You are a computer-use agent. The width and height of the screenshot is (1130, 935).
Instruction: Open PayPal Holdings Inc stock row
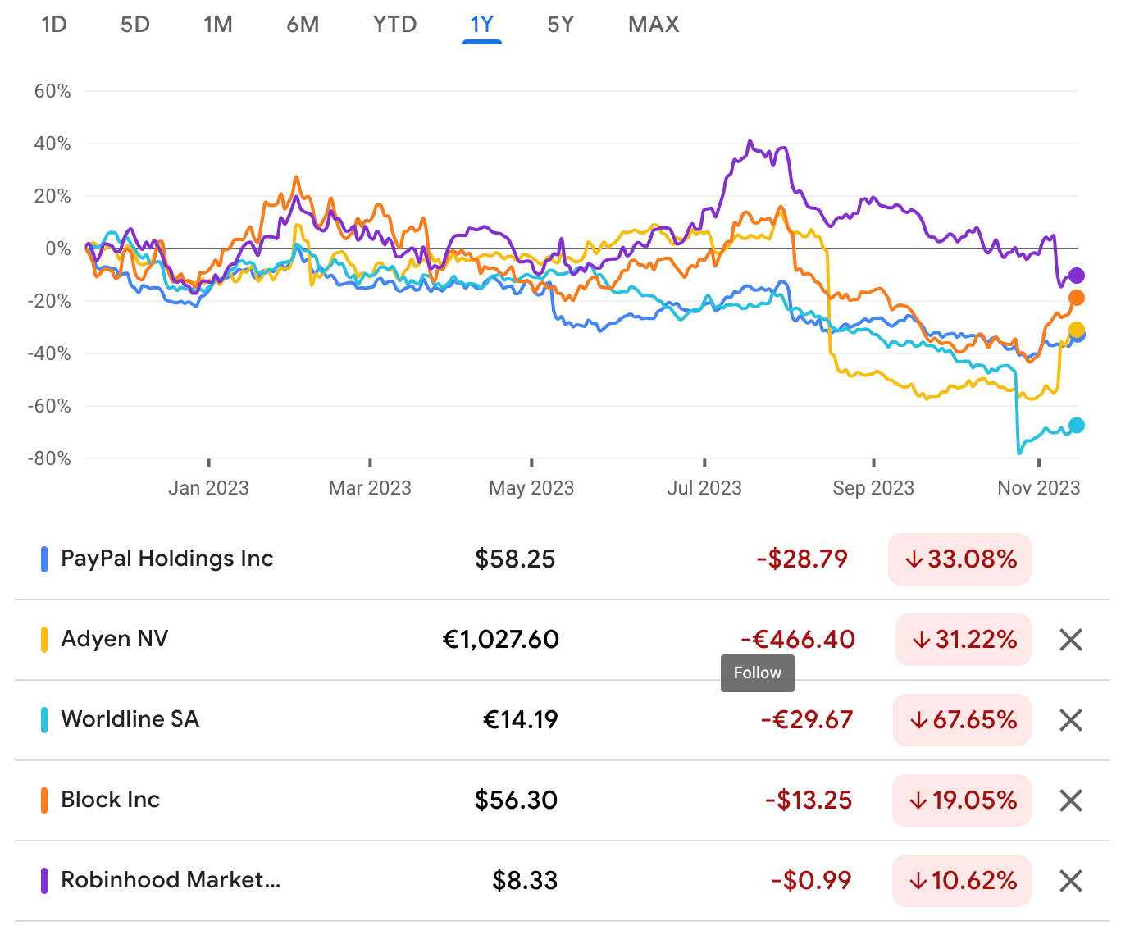click(x=563, y=559)
